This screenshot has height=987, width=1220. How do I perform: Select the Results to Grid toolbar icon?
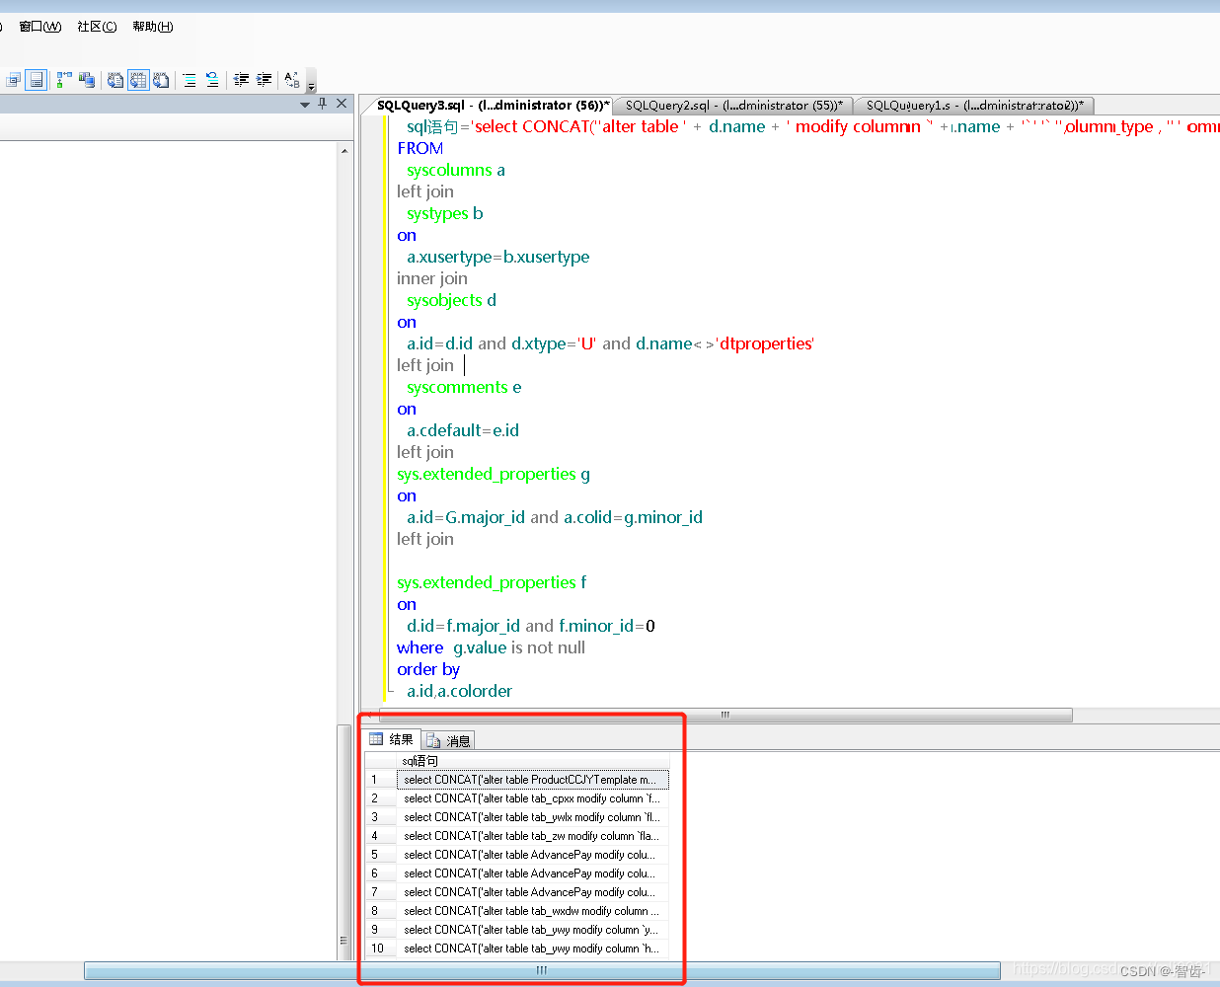[138, 80]
